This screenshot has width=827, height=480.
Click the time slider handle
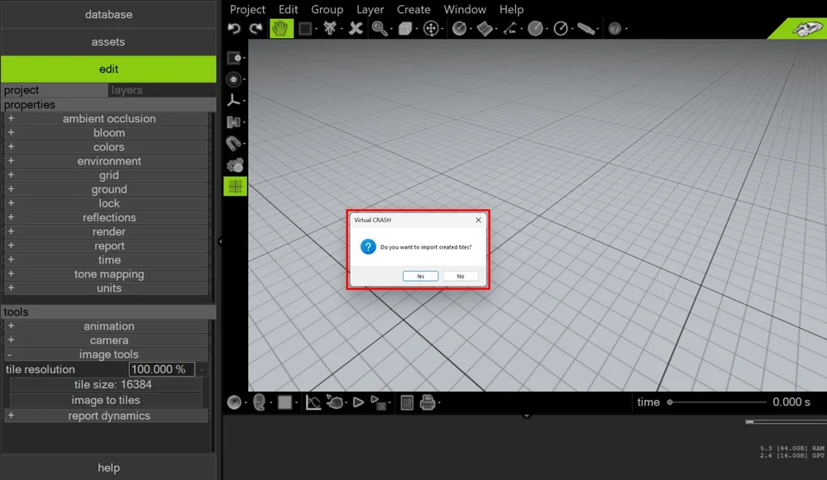(670, 402)
